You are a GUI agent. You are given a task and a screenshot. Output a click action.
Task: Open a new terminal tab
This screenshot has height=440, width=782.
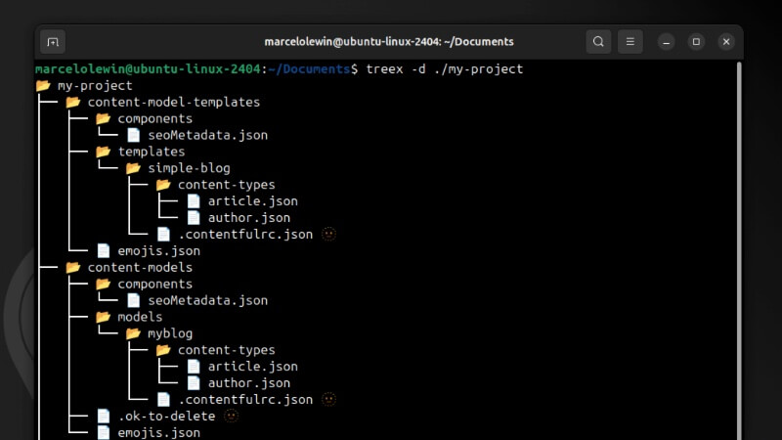(53, 42)
